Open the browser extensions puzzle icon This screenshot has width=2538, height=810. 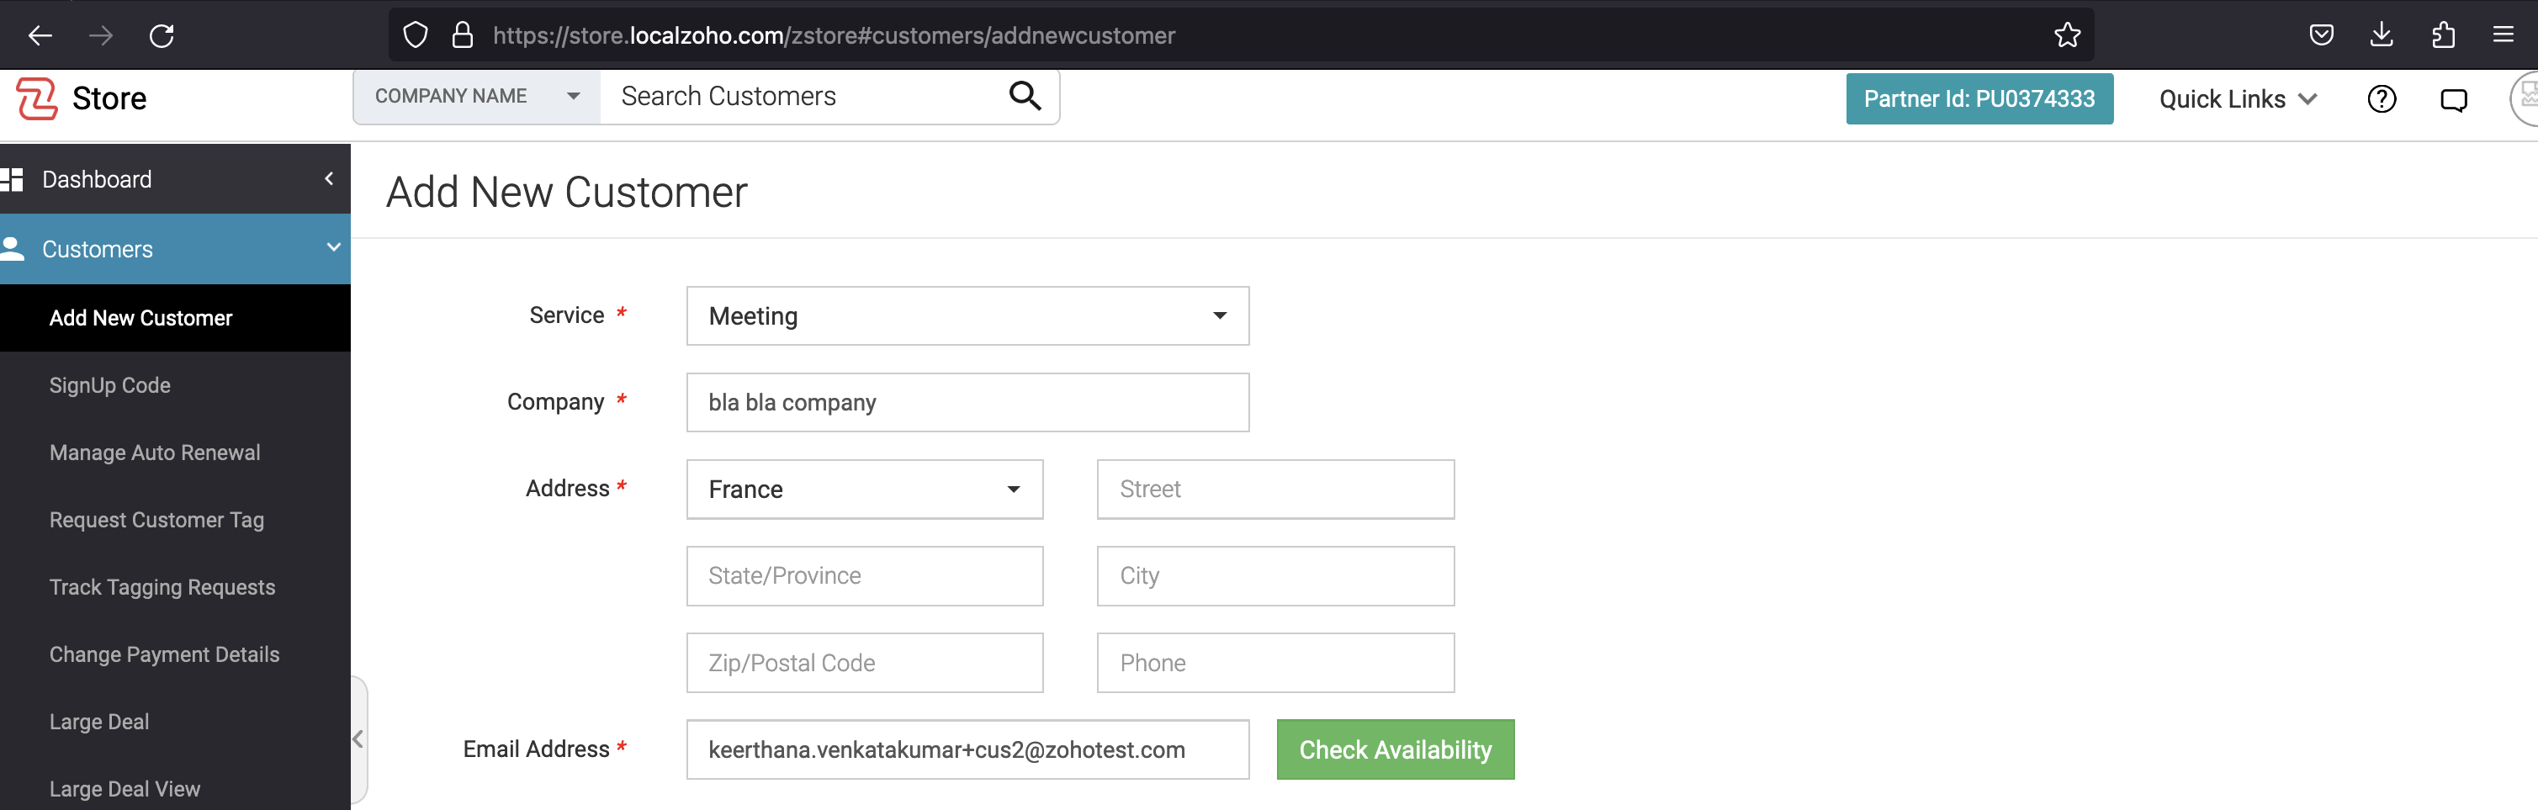click(2445, 34)
